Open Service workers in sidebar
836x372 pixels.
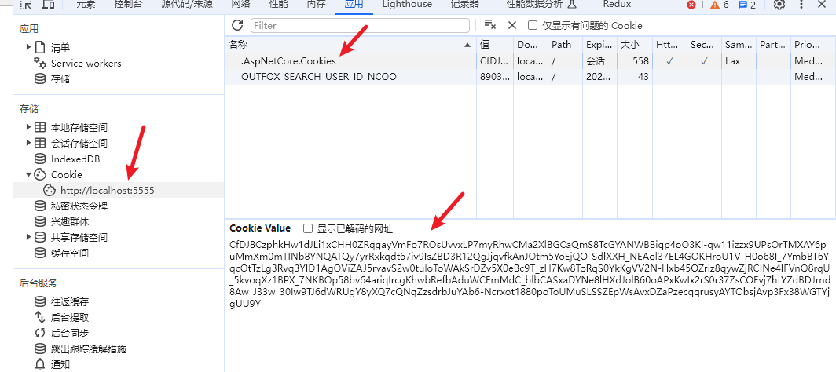coord(86,63)
